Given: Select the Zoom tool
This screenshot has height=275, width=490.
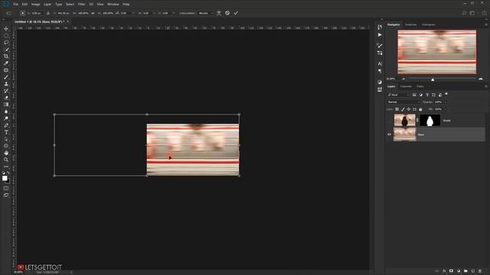Looking at the screenshot, I should pos(6,160).
